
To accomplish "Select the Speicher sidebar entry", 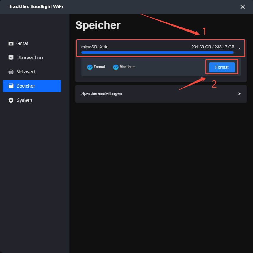I will pos(32,86).
